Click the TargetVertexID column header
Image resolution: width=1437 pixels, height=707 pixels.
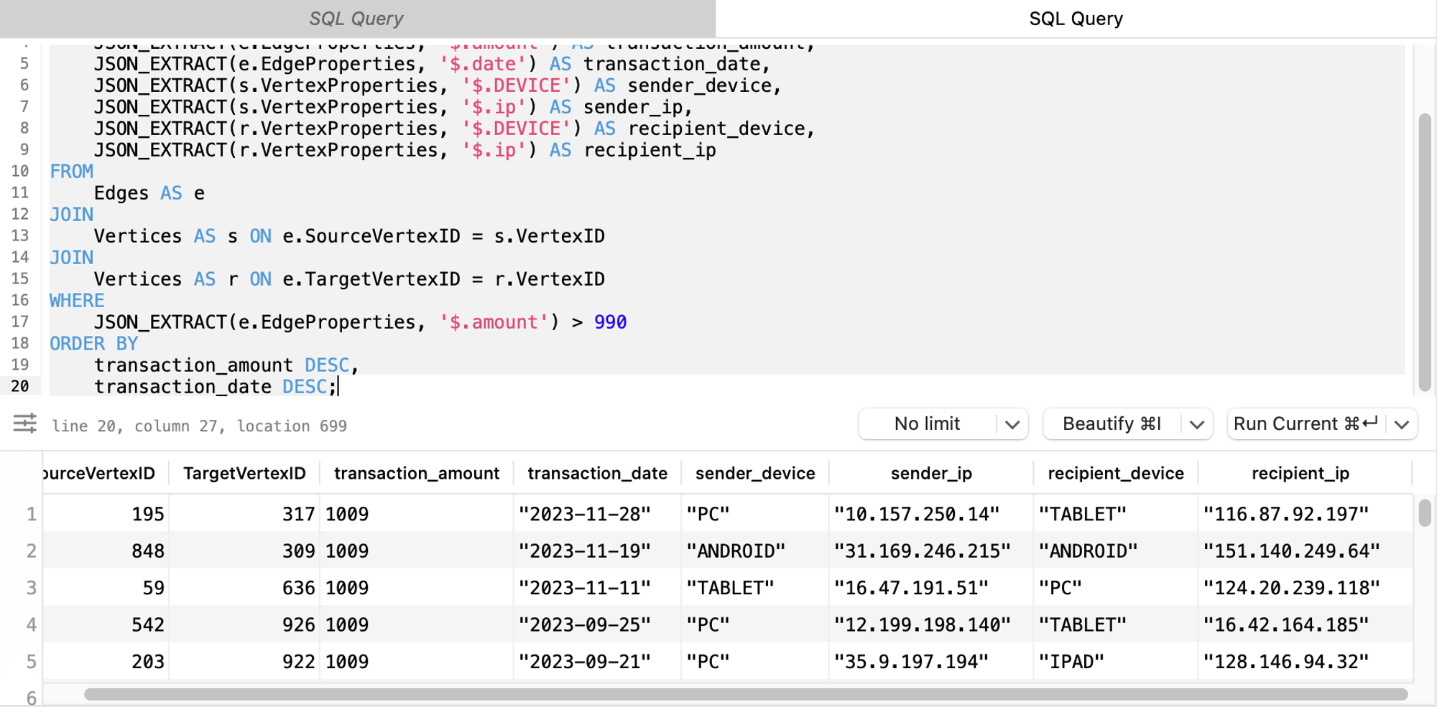pos(244,474)
